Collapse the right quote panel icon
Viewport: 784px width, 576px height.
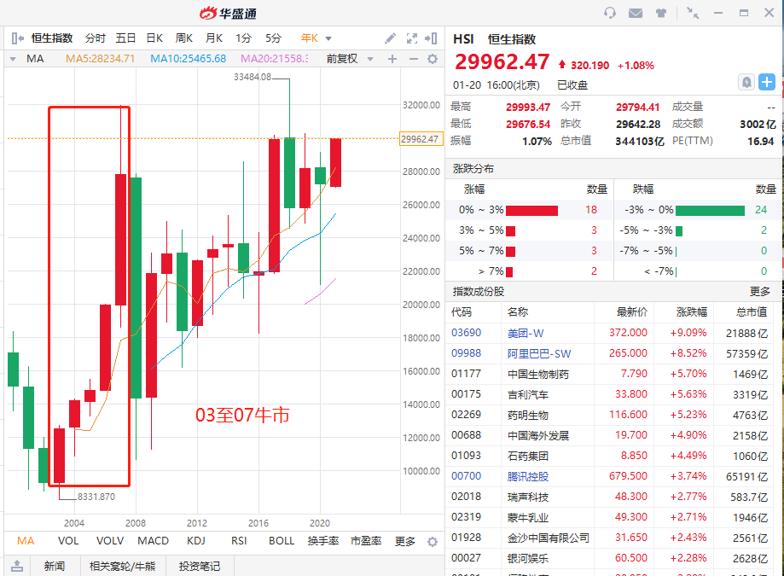point(431,38)
